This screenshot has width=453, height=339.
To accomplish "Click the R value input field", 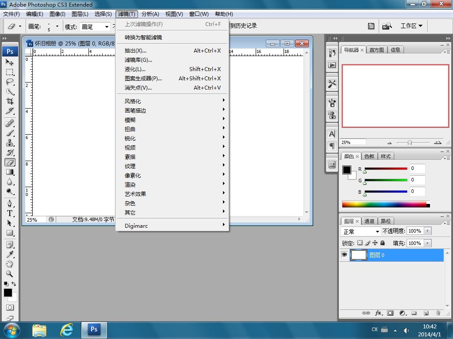I will [x=418, y=168].
